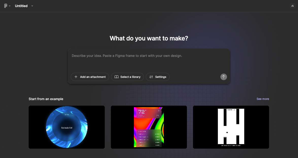Click the Start from an example label
This screenshot has width=298, height=158.
point(46,99)
